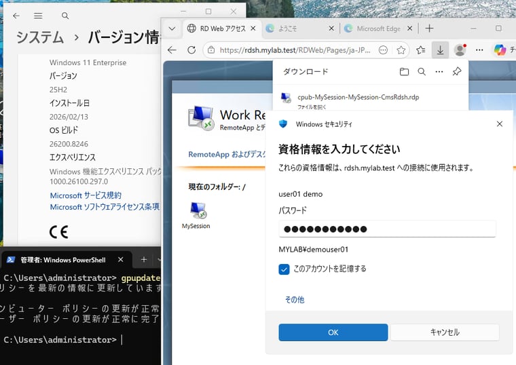This screenshot has height=365, width=516.
Task: Click the PowerShell command prompt line
Action: pos(62,340)
